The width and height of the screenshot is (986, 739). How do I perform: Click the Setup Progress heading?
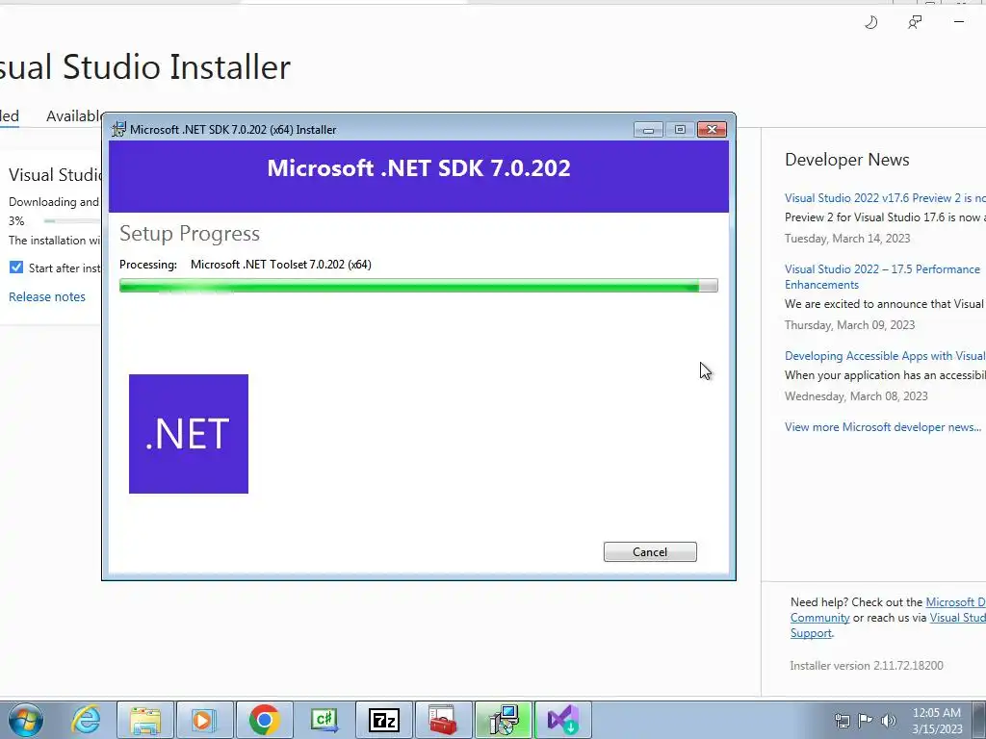point(190,233)
